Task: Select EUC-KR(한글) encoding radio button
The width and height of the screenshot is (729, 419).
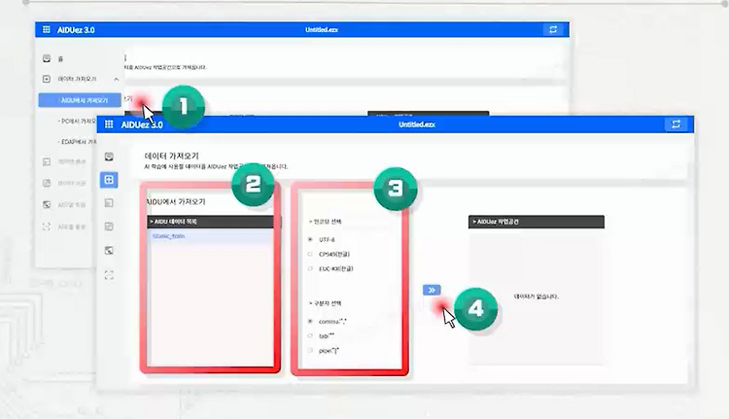Action: 310,268
